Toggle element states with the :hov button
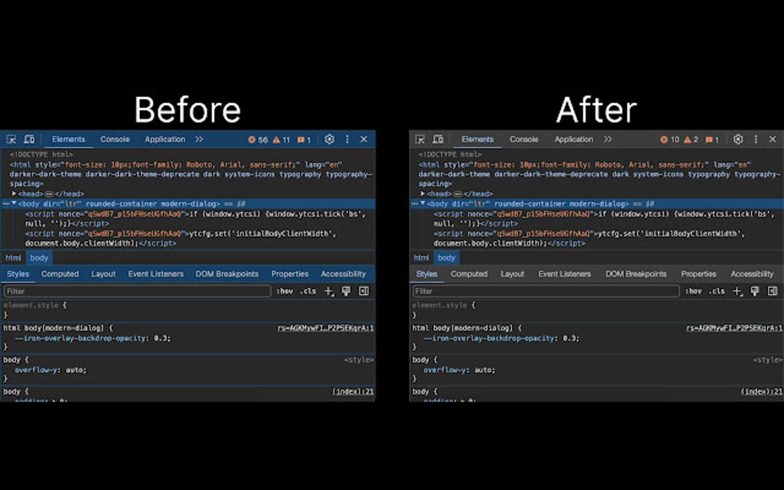Viewport: 784px width, 490px height. [x=284, y=291]
